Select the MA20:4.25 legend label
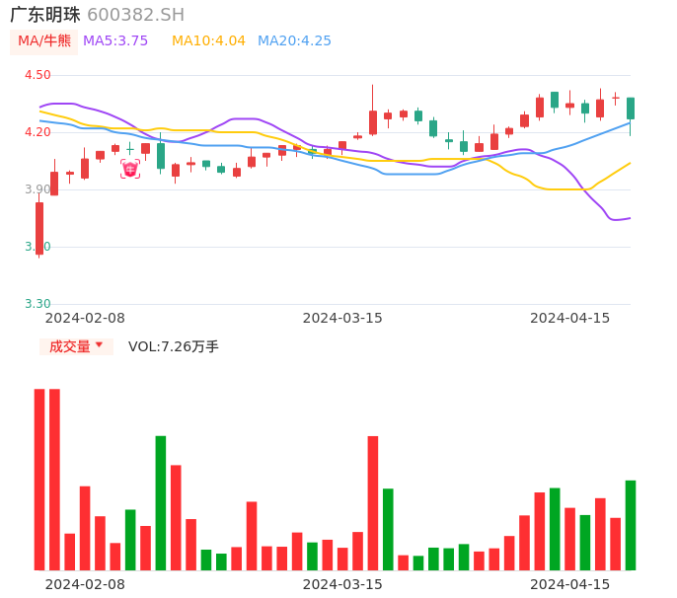This screenshot has width=677, height=598. click(294, 41)
